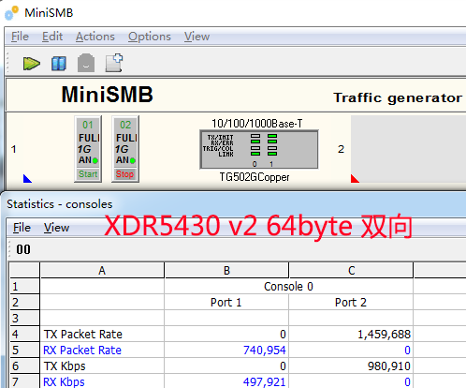The image size is (466, 388).
Task: Click the Port 1 header cell
Action: pos(226,303)
